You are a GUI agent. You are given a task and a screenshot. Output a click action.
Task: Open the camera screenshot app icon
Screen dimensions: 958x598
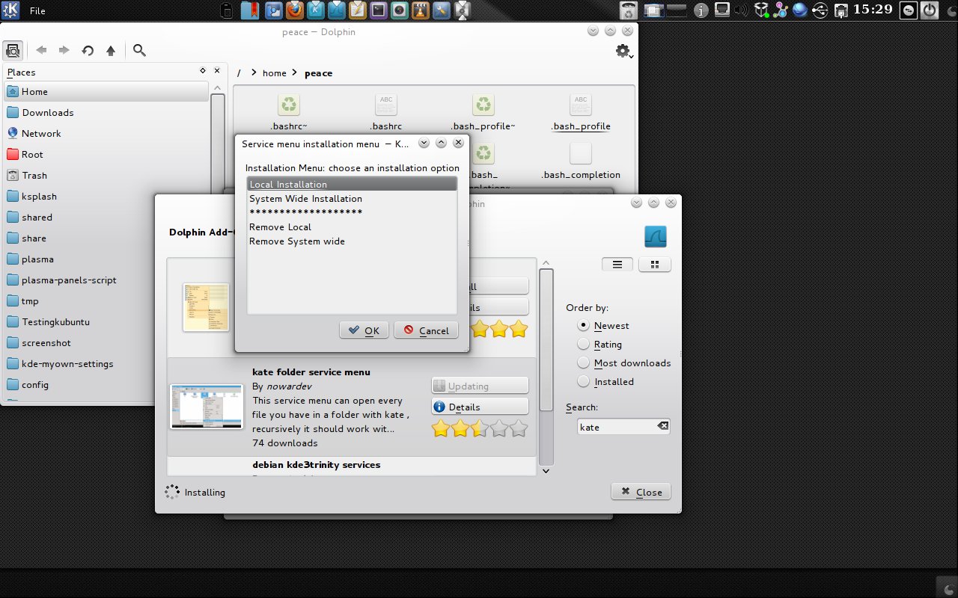click(x=400, y=10)
